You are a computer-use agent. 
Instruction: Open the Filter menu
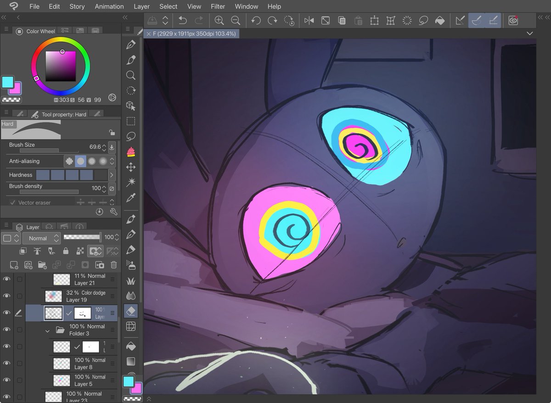[218, 6]
